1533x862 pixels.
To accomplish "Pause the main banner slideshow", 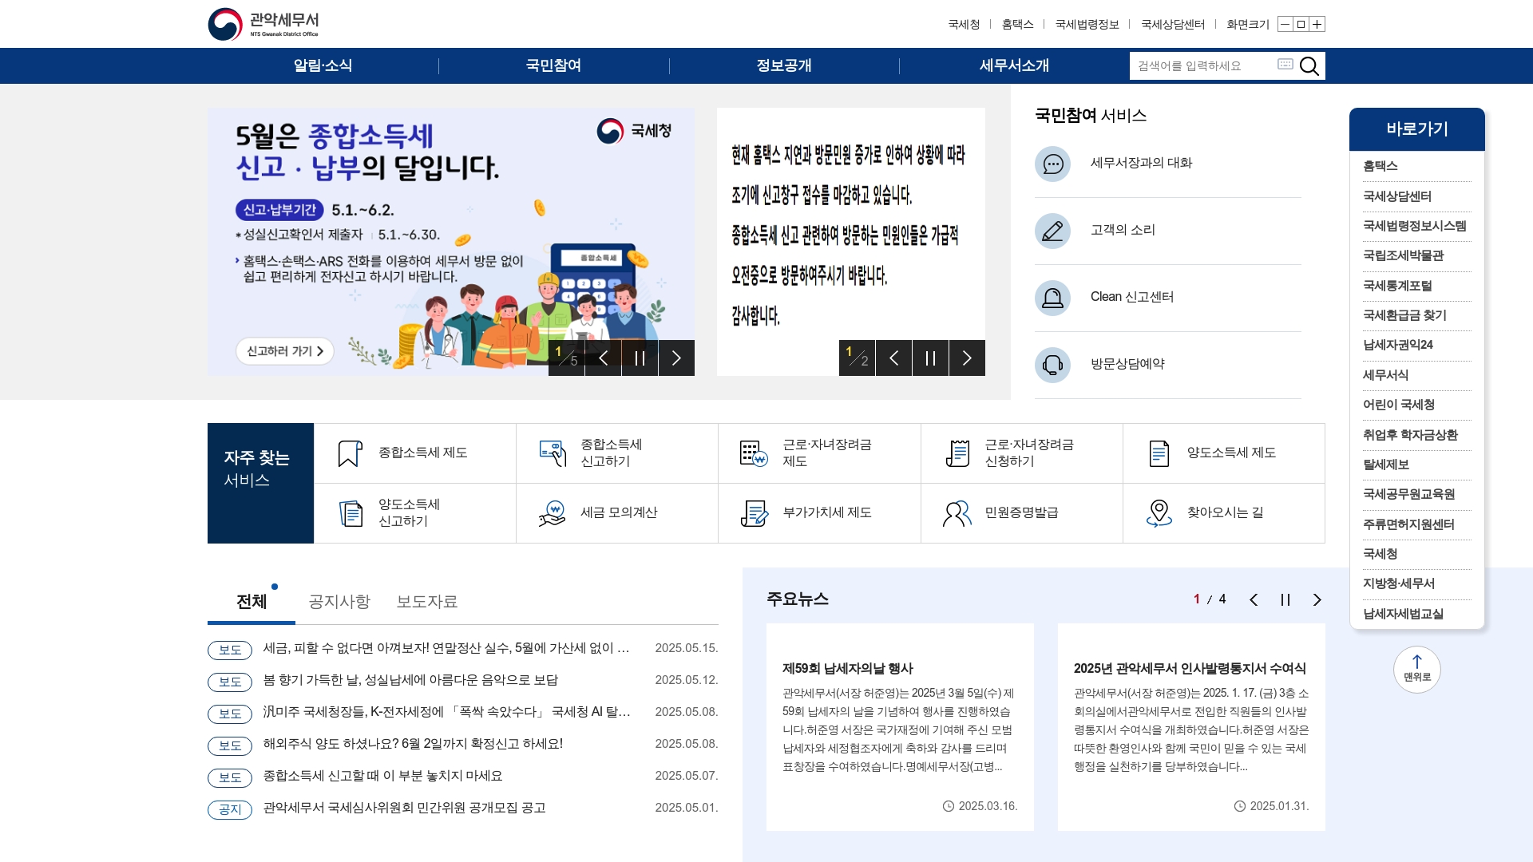I will coord(640,358).
